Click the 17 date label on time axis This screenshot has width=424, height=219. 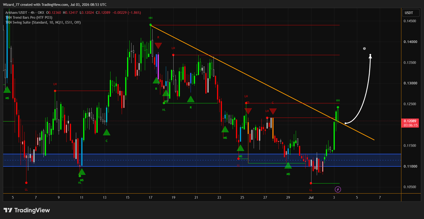click(x=151, y=197)
